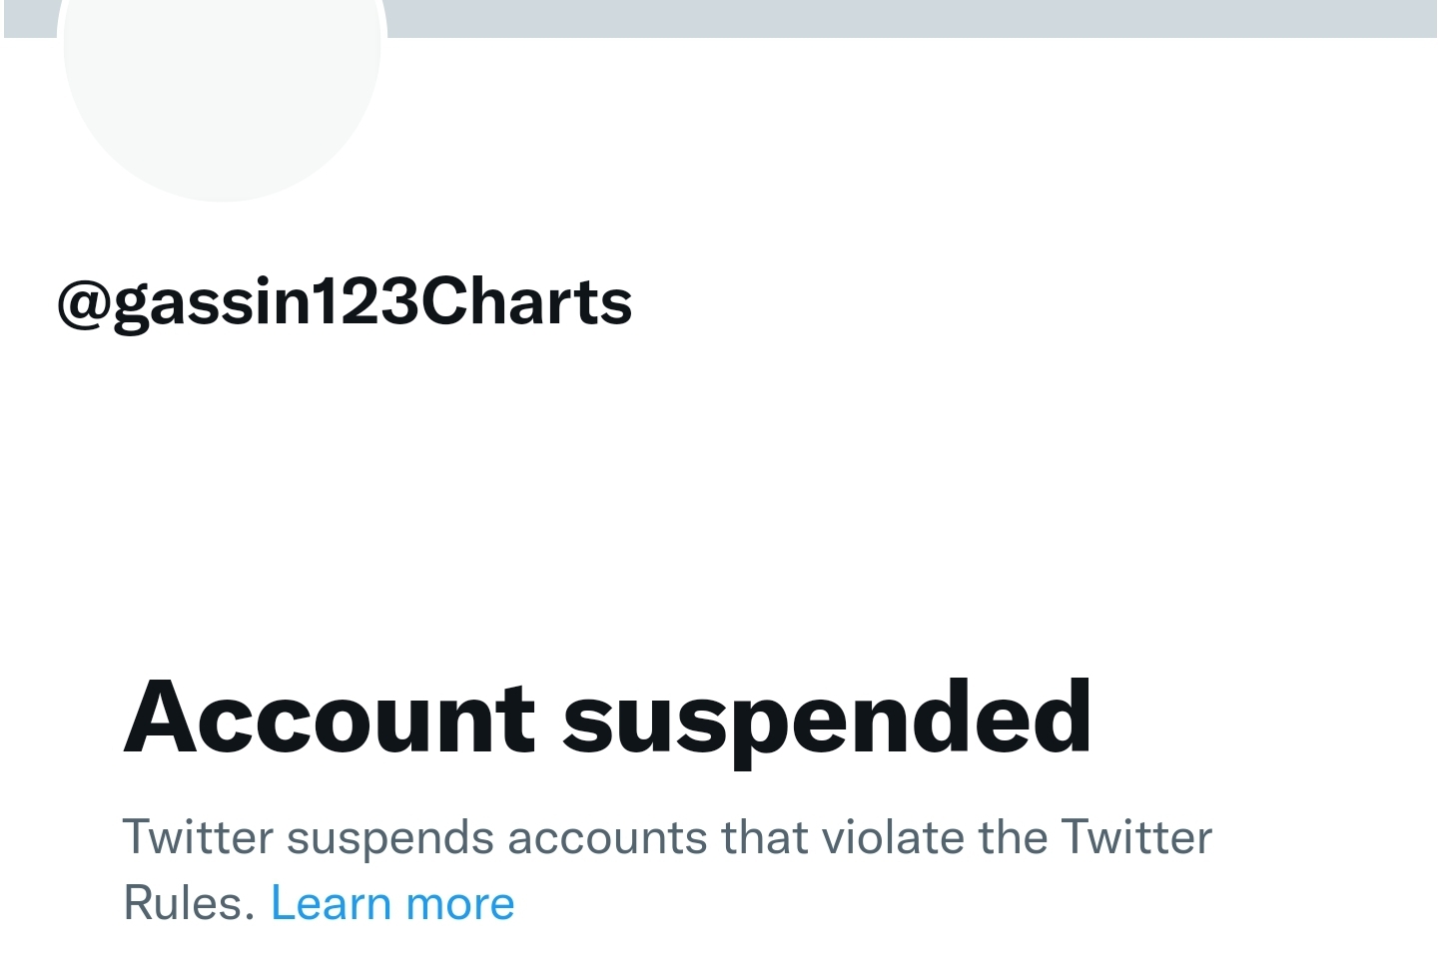The height and width of the screenshot is (967, 1438).
Task: Click the word "more" in the blue link
Action: click(x=460, y=904)
